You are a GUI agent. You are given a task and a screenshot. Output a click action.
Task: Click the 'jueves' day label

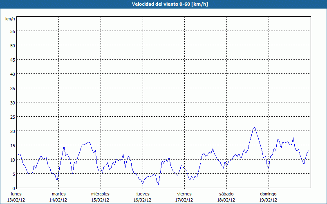tap(142, 194)
